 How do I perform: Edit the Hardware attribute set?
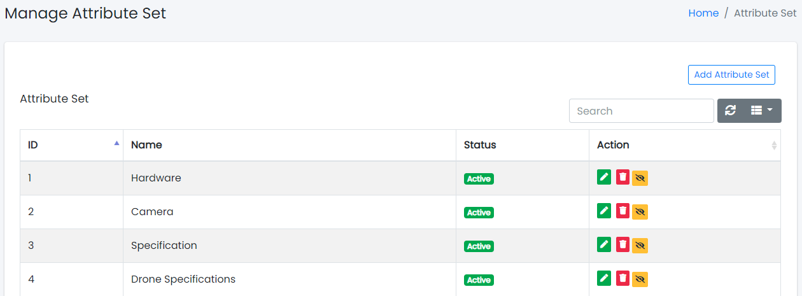604,177
